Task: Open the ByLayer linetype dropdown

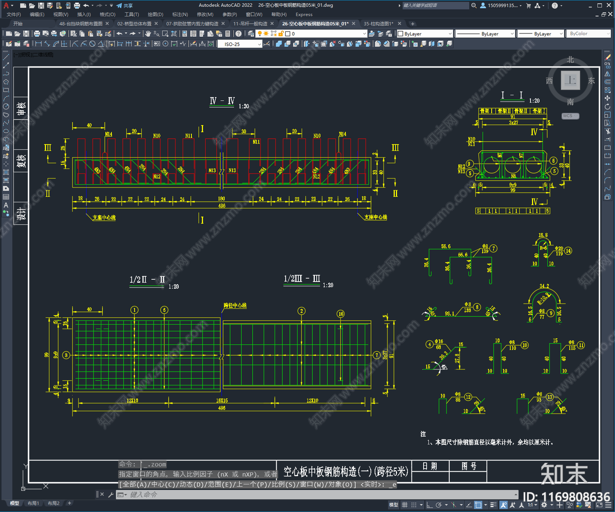Action: 485,34
